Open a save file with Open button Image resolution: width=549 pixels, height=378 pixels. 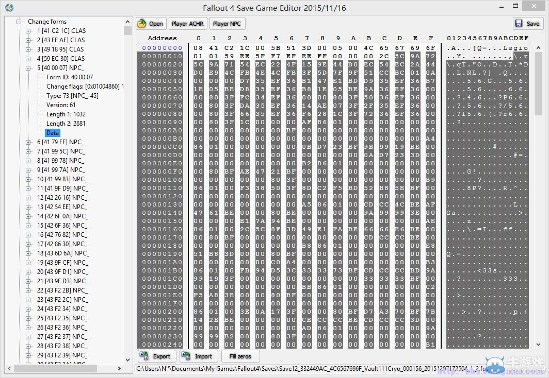pos(151,24)
